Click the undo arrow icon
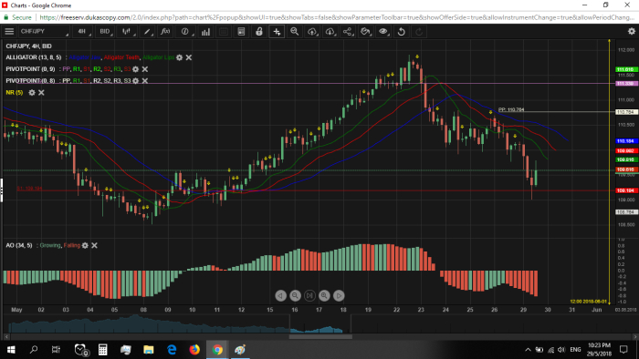The image size is (639, 359). pos(402,31)
